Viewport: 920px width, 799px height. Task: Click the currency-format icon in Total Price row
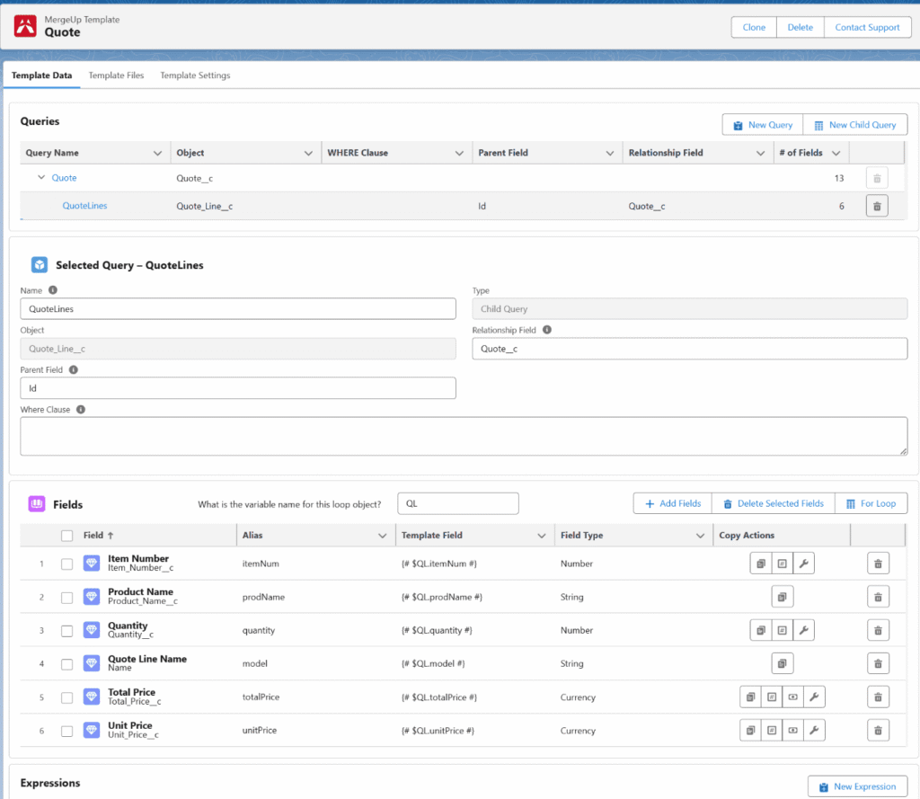(792, 697)
